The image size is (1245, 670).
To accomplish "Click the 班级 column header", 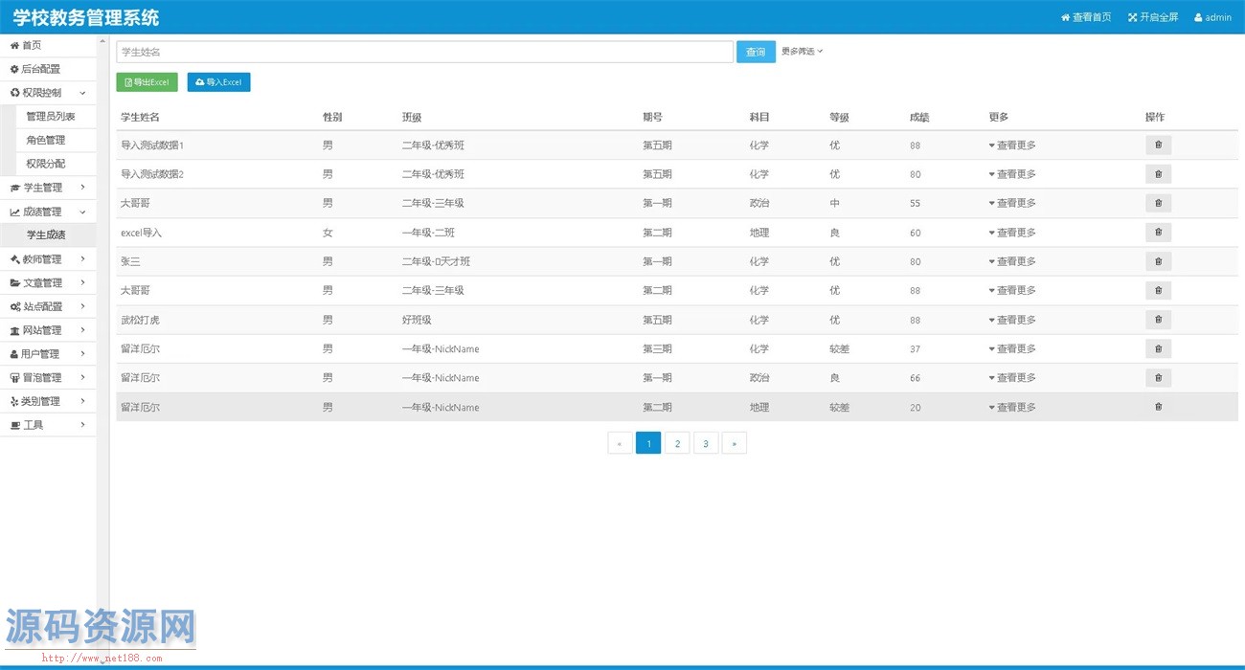I will pyautogui.click(x=412, y=117).
